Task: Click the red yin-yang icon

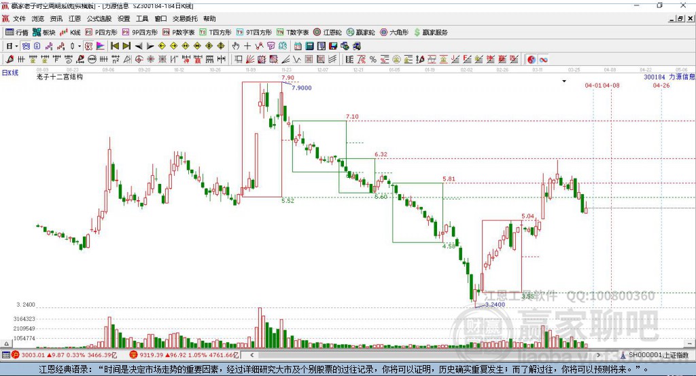Action: [532, 60]
